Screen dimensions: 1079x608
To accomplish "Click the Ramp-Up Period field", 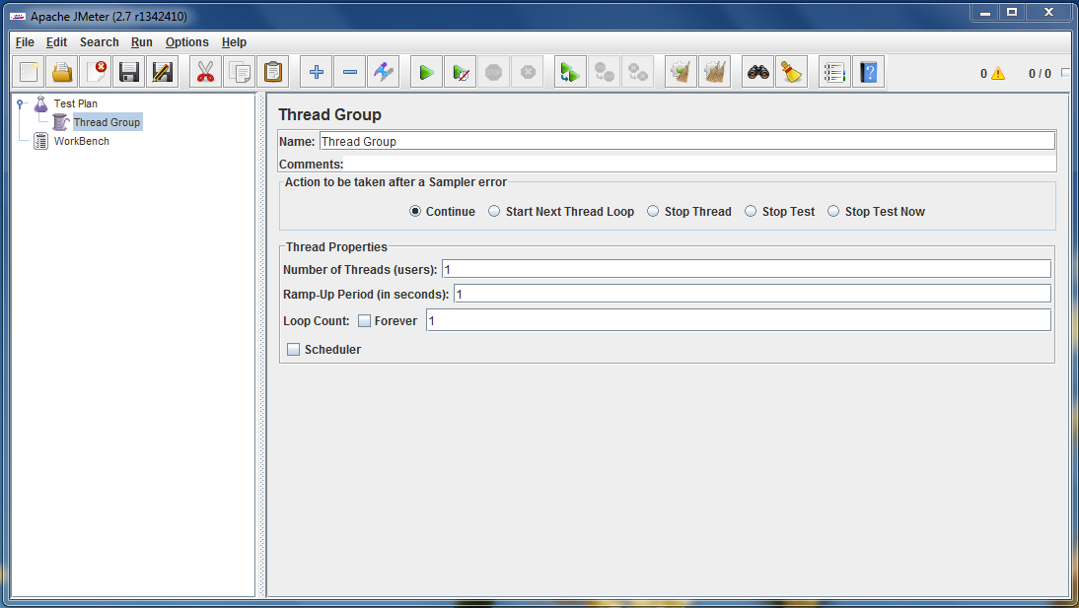I will coord(753,294).
